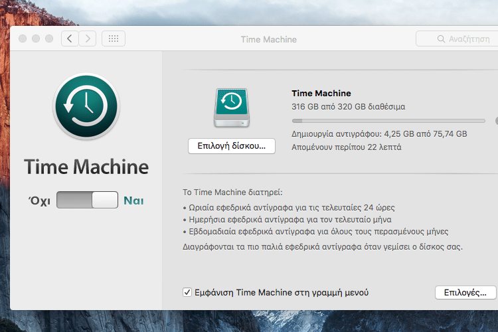Go forward with the right chevron button
Viewport: 498px width, 332px height.
point(88,39)
